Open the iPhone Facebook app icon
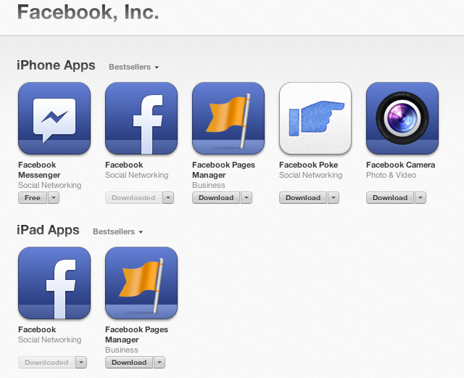This screenshot has height=378, width=464. pyautogui.click(x=141, y=118)
